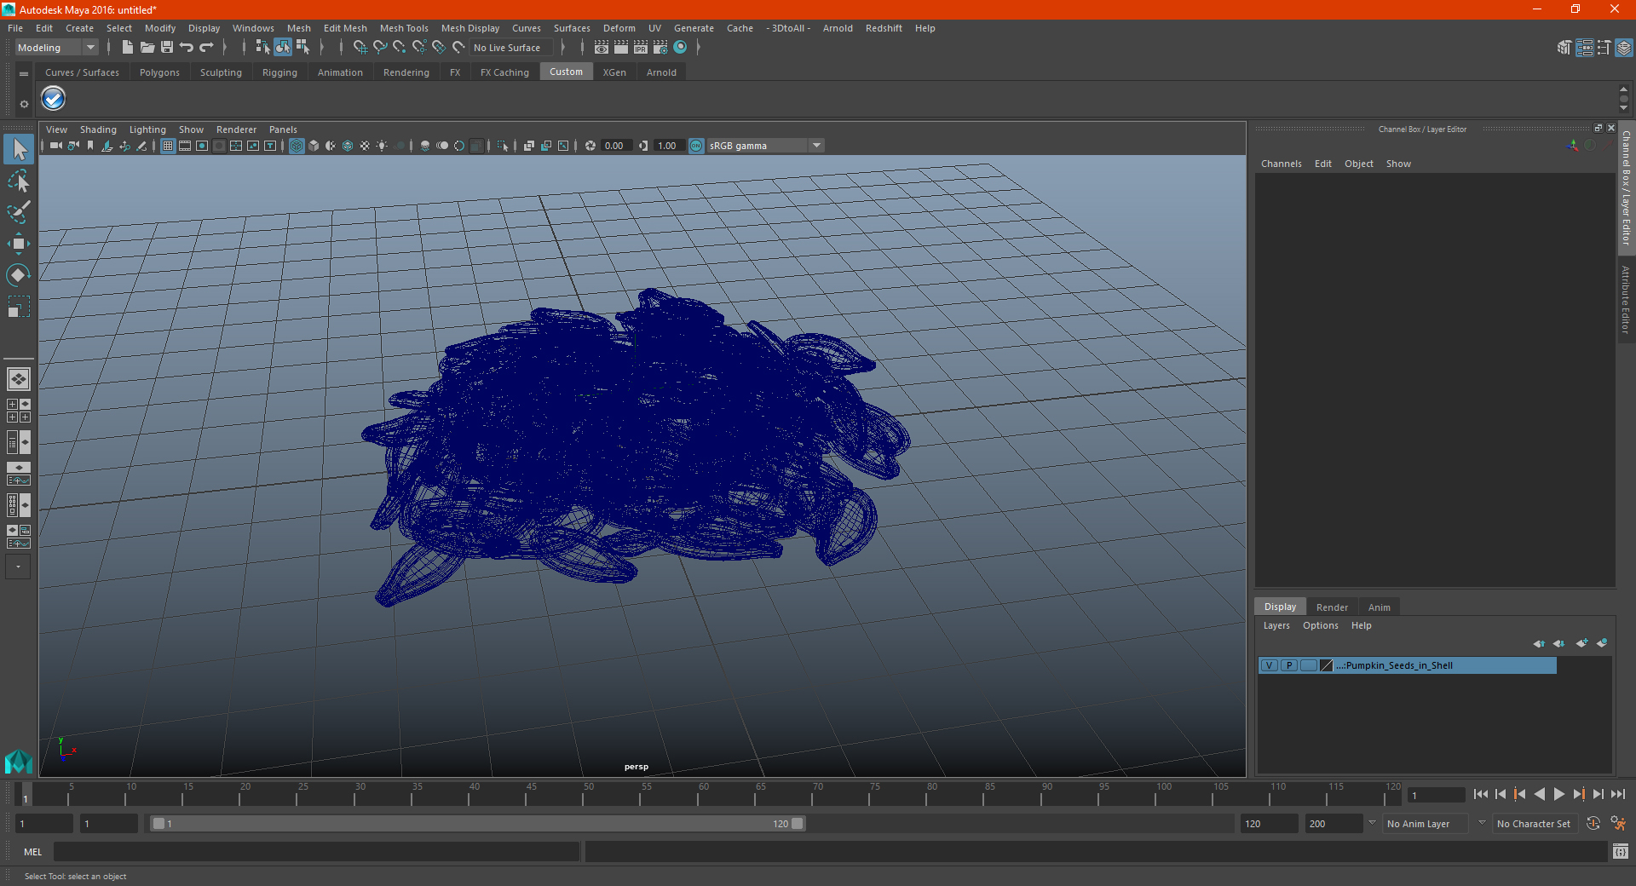Viewport: 1636px width, 886px height.
Task: Open the Deform menu
Action: point(619,28)
